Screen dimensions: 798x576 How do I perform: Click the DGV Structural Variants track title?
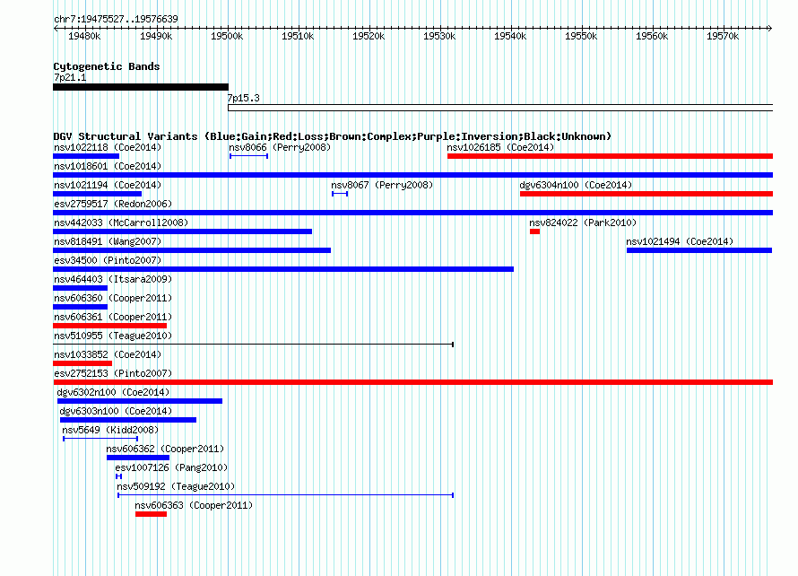pos(333,136)
